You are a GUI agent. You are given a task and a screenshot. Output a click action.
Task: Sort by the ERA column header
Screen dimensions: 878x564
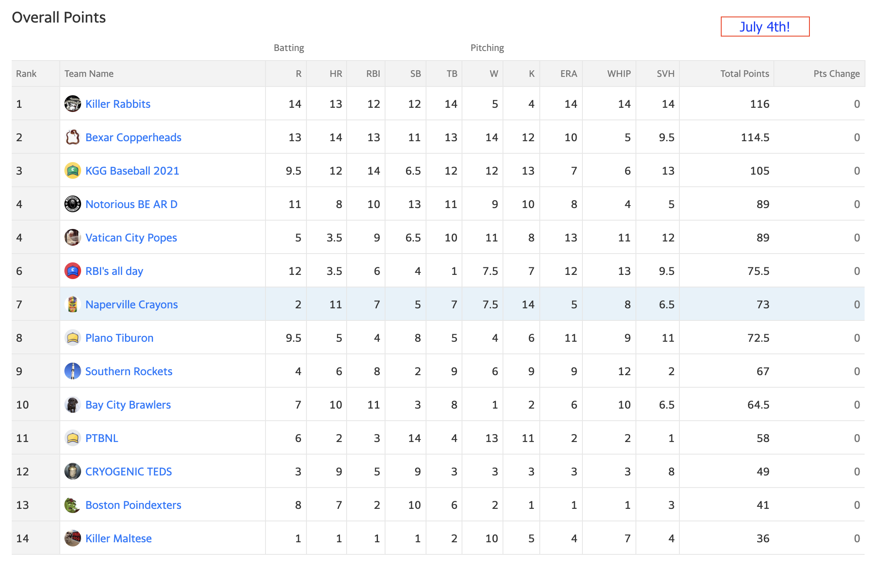[x=569, y=74]
